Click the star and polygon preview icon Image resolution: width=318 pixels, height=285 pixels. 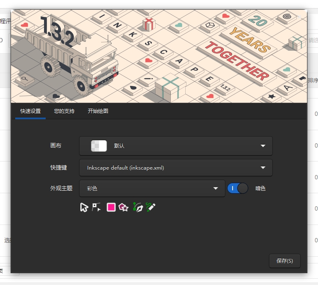pos(123,207)
